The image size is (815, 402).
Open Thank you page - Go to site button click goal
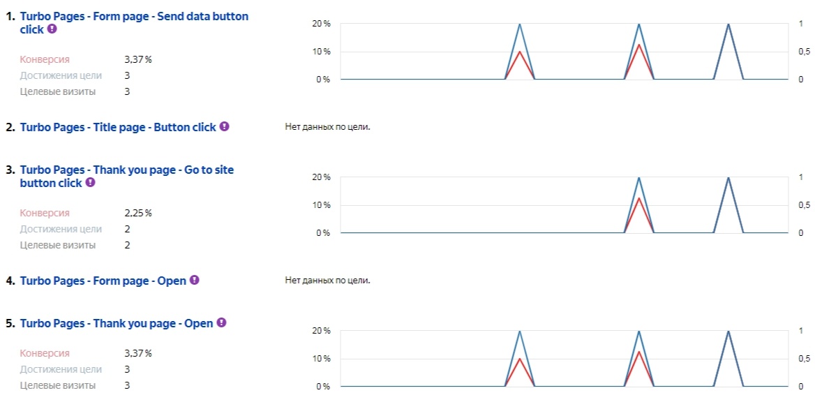[x=126, y=170]
